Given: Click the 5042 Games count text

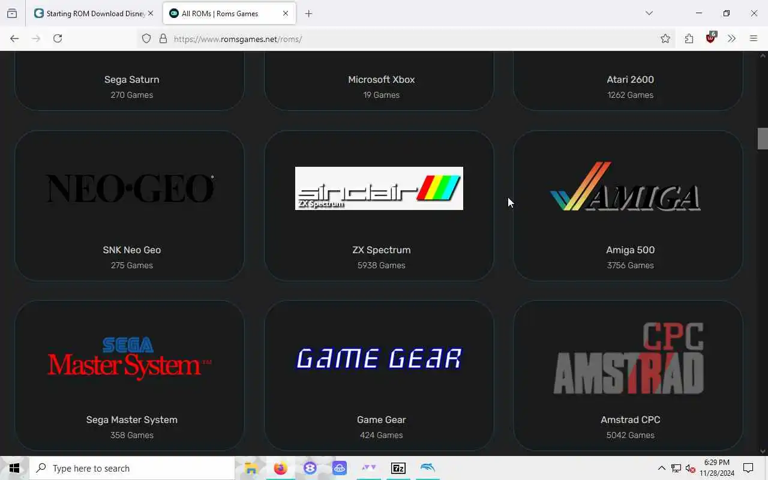Looking at the screenshot, I should pyautogui.click(x=630, y=435).
